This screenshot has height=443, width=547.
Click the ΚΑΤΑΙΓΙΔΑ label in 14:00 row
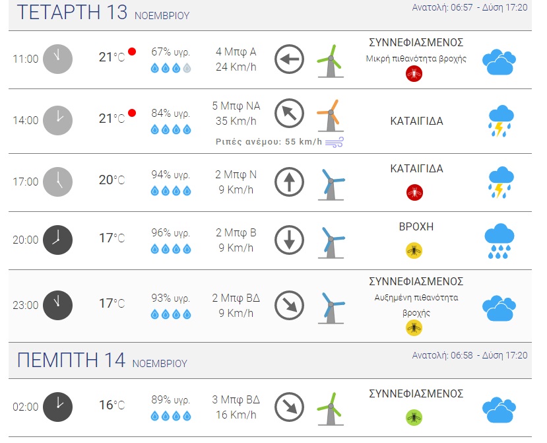click(x=416, y=121)
